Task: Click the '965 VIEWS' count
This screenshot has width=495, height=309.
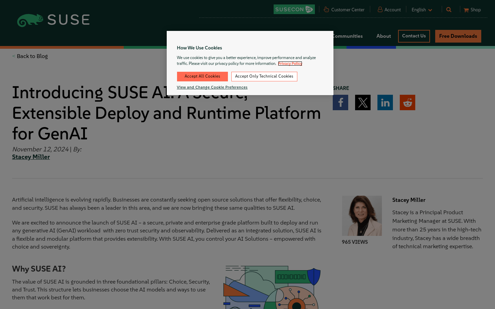Action: point(355,242)
